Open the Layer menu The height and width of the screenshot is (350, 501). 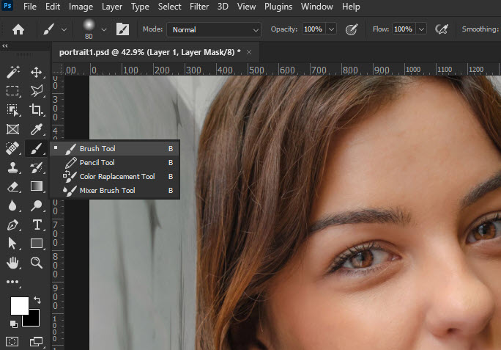point(112,7)
